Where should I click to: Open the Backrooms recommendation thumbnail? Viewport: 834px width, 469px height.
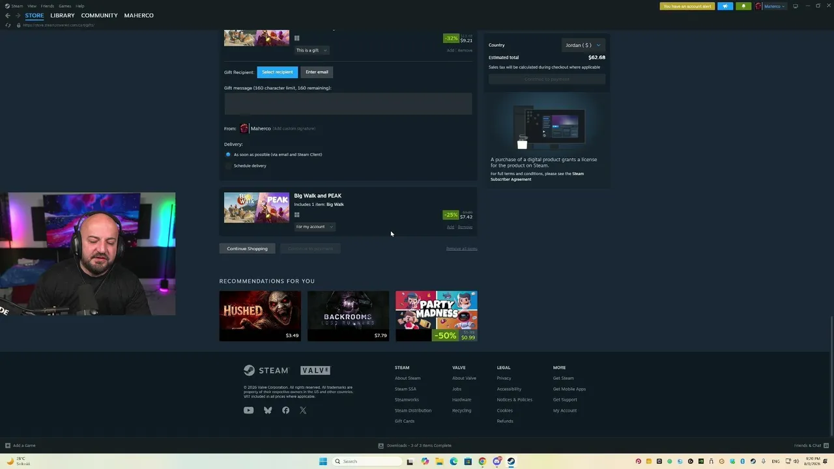(348, 316)
